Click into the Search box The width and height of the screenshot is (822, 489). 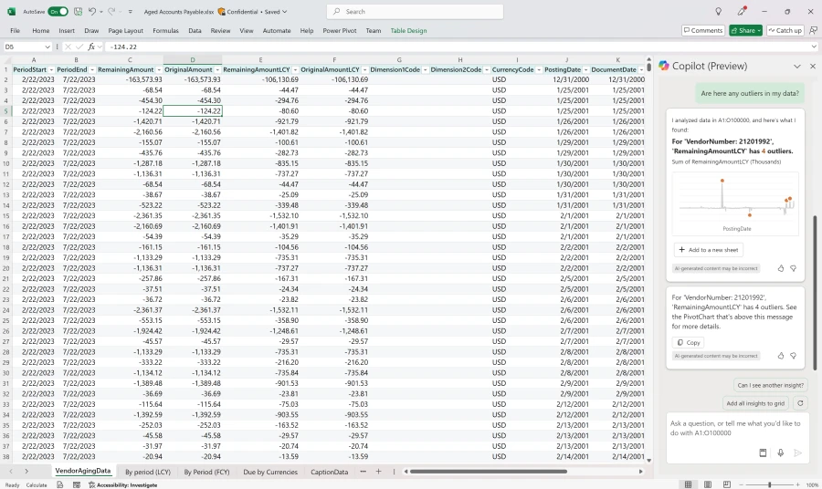[415, 12]
